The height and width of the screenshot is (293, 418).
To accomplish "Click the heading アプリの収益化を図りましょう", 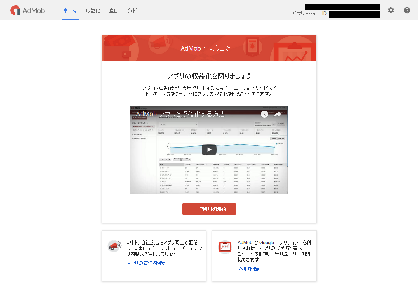I will point(209,76).
